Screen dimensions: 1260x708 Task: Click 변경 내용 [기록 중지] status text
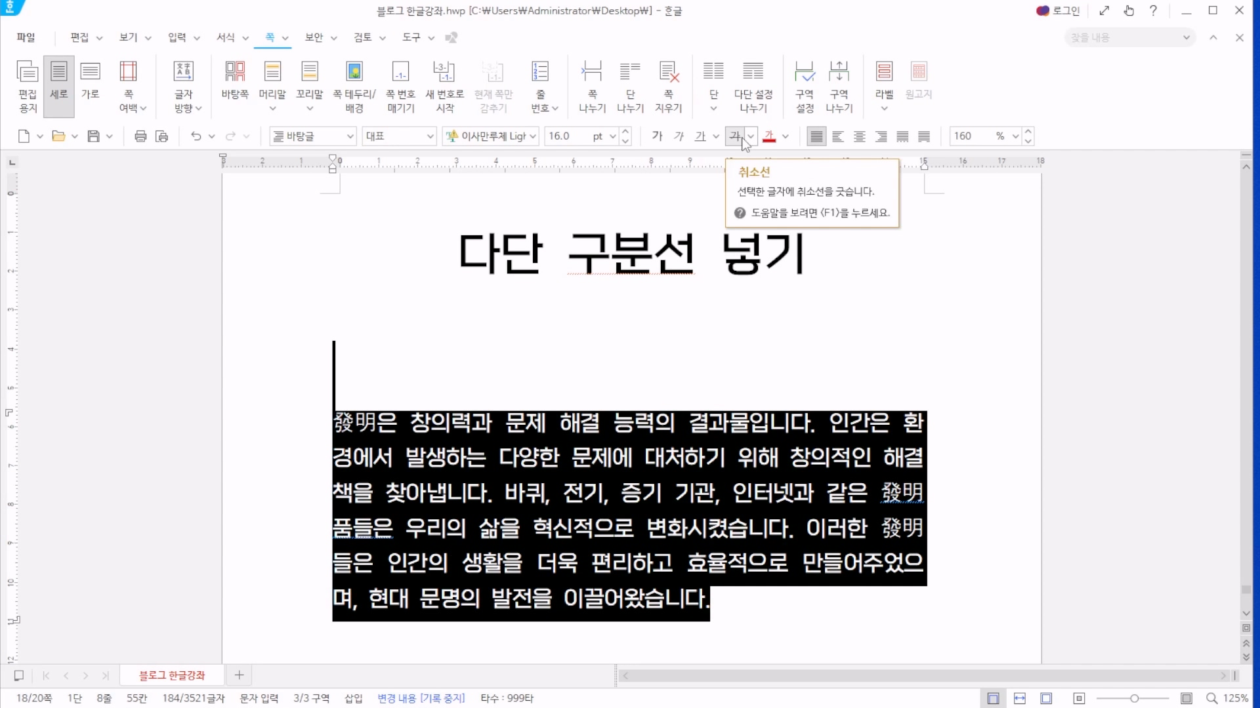(x=421, y=698)
